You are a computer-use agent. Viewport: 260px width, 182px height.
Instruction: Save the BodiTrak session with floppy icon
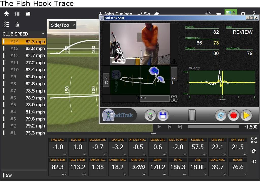click(163, 115)
